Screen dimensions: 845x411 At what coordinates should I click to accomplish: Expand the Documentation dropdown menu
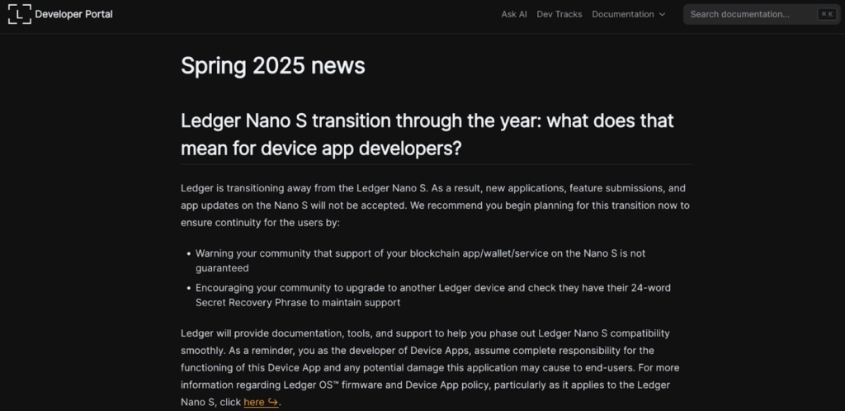coord(622,14)
